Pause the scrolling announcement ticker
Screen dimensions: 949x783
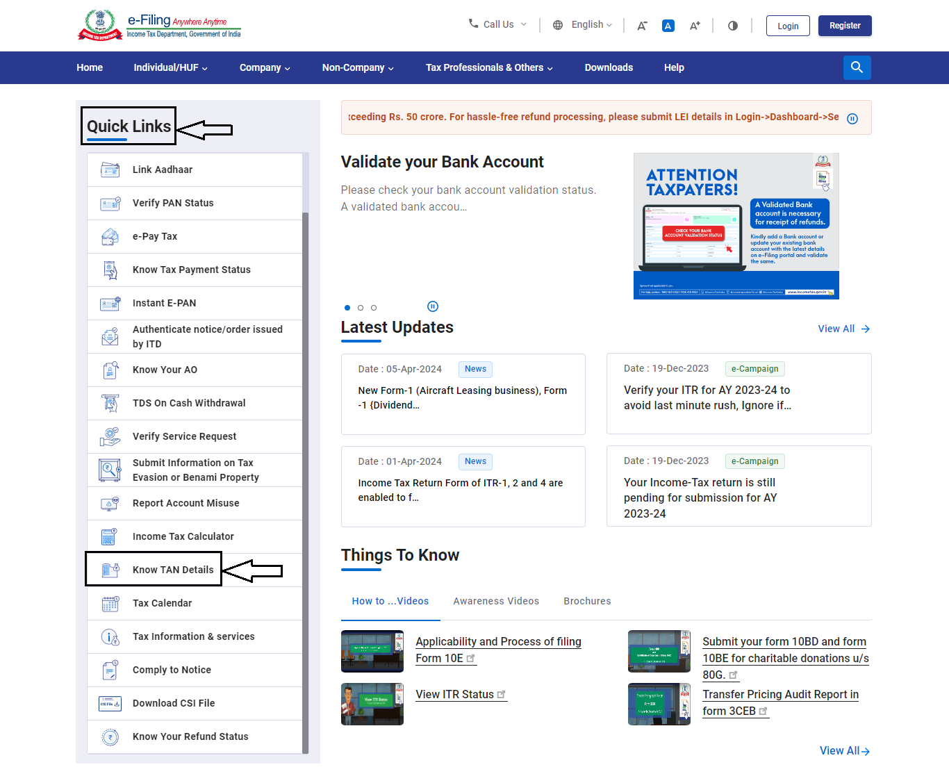tap(852, 119)
